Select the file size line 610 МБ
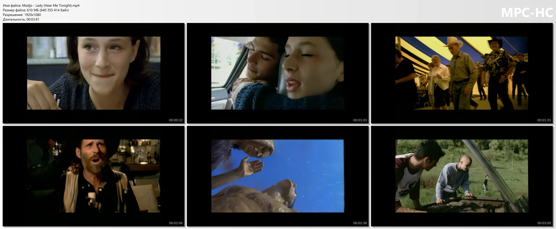This screenshot has width=556, height=229. click(x=36, y=10)
